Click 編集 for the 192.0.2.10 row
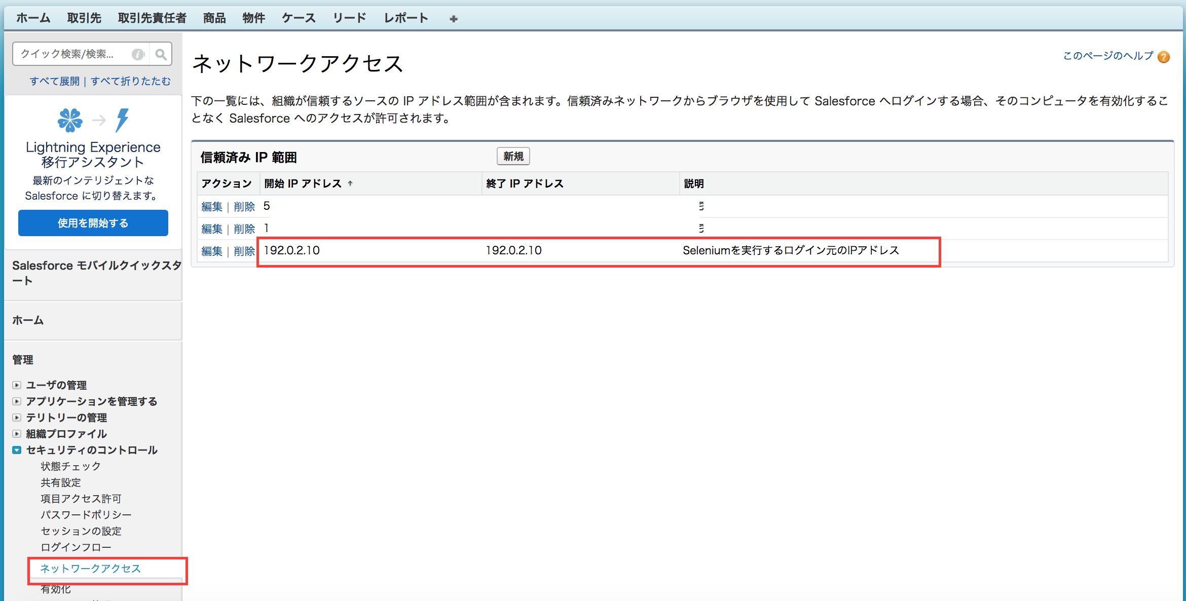 [212, 251]
